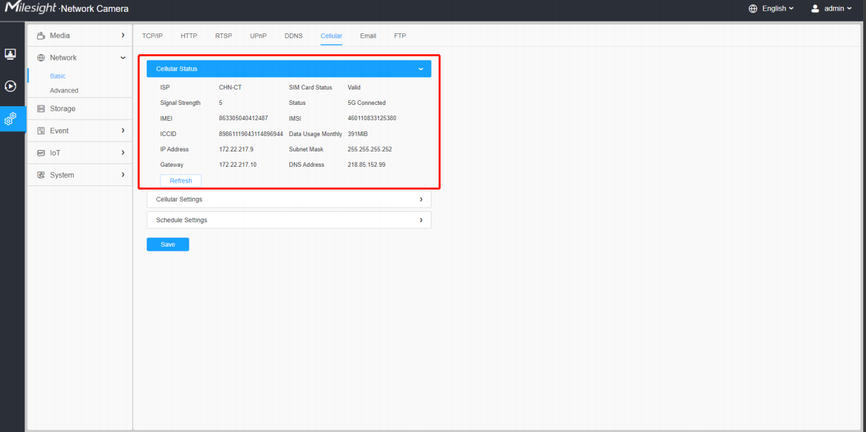The image size is (866, 432).
Task: Switch to the UPnP tab
Action: click(x=259, y=35)
